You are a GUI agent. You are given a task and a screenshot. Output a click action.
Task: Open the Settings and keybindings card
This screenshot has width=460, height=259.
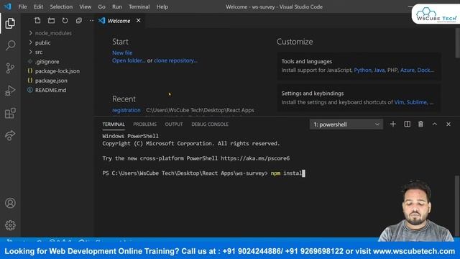pos(359,98)
